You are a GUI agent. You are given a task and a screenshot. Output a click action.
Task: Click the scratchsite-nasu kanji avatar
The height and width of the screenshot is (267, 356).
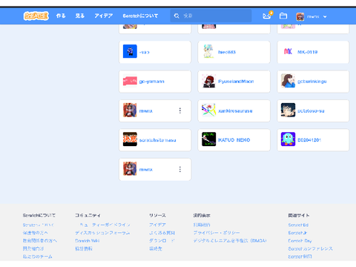click(130, 139)
